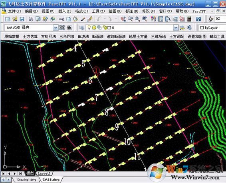Expand the AutoCAD 经典 workspace dropdown
Viewport: 226px width, 183px height.
pyautogui.click(x=56, y=27)
